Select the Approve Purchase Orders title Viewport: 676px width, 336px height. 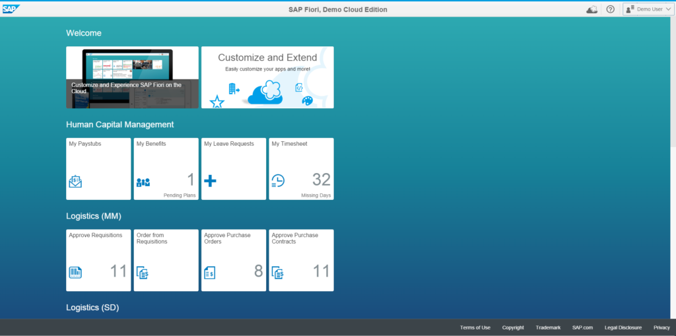pos(227,238)
